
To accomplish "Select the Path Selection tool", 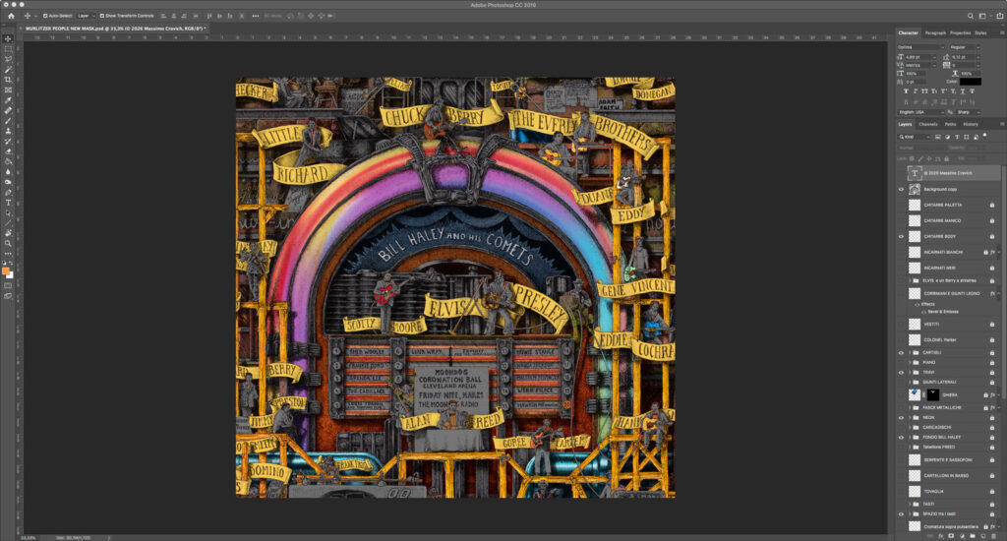I will click(x=8, y=212).
